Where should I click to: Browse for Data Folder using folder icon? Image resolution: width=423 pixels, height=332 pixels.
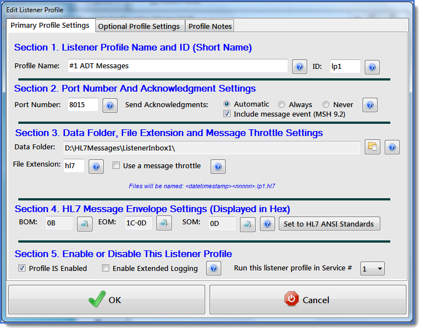click(373, 147)
